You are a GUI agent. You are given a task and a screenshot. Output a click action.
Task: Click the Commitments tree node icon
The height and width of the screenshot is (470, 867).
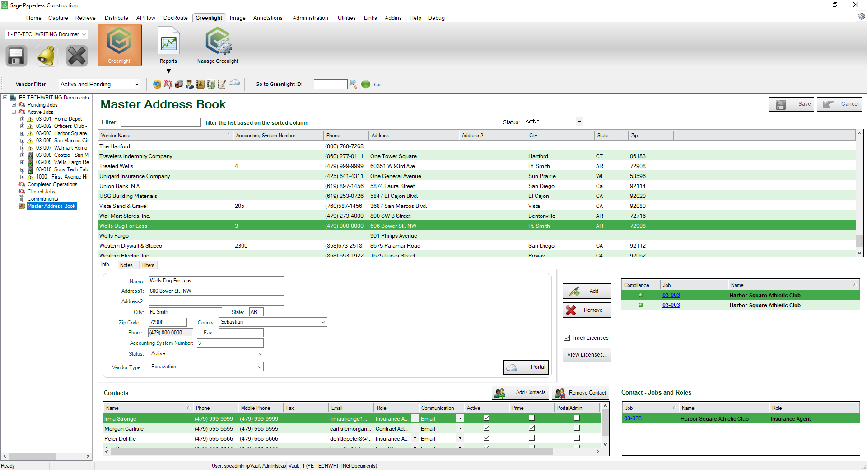[x=21, y=199]
